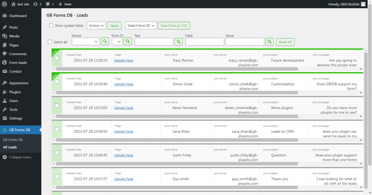372x195 pixels.
Task: Click the Plugins plug icon
Action: point(4,92)
